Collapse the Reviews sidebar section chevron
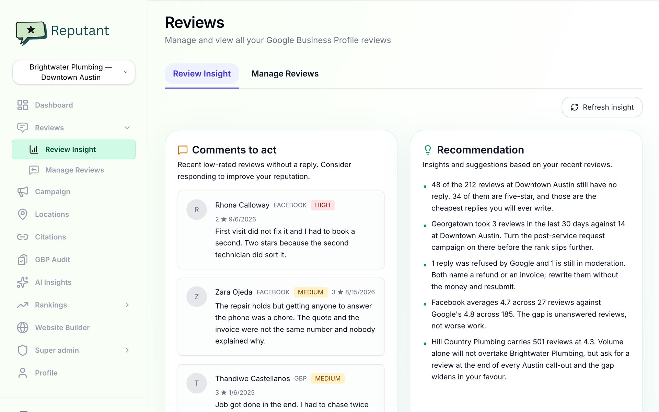The height and width of the screenshot is (412, 659). (x=127, y=128)
